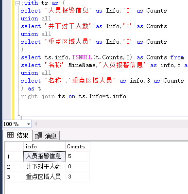Click the horizontal scroll left arrow
This screenshot has width=188, height=194.
pyautogui.click(x=36, y=124)
